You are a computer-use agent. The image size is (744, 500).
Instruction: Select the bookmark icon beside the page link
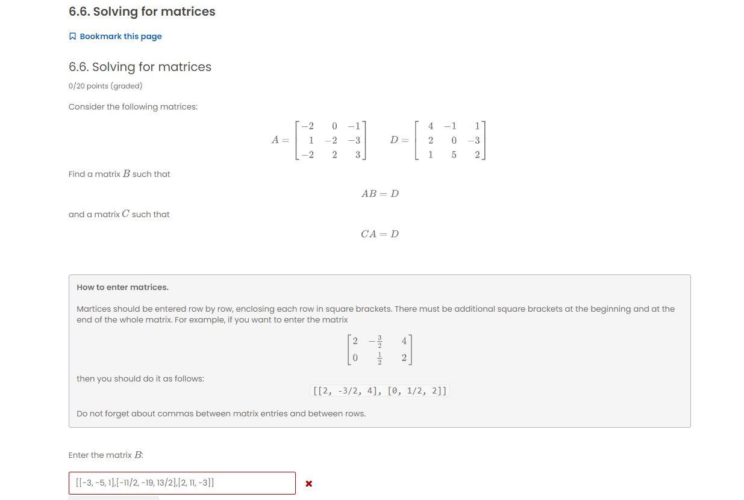coord(72,35)
